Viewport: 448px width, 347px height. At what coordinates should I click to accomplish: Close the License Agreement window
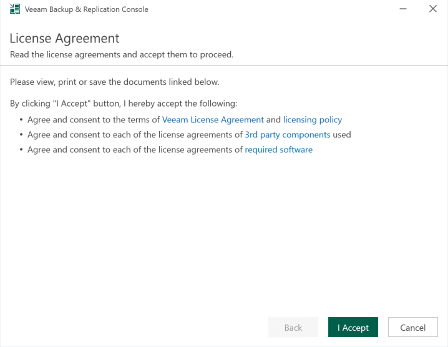[x=433, y=9]
